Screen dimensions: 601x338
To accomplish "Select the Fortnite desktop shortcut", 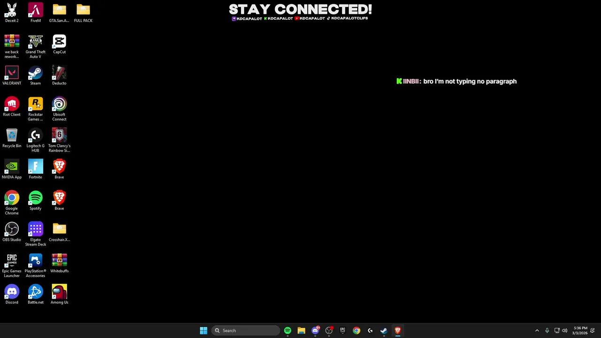I will tap(35, 169).
